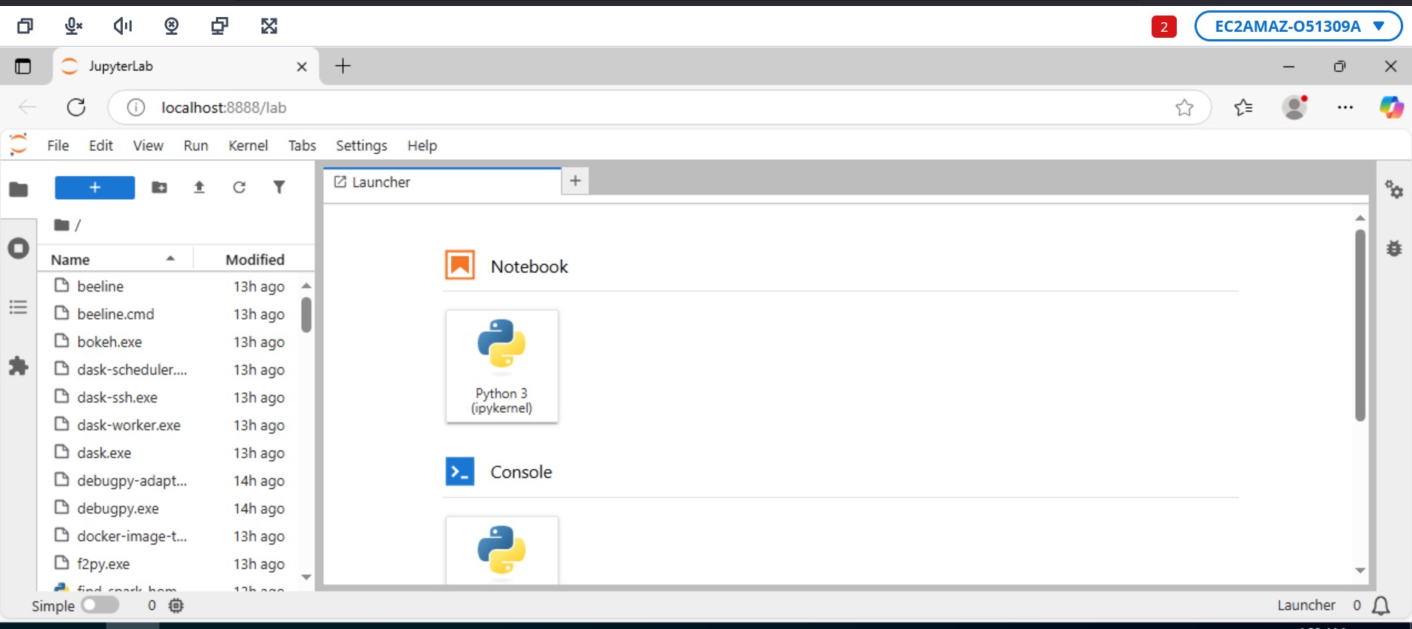Open browser Favorites list icon
Screen dimensions: 1412x629
tap(1243, 108)
